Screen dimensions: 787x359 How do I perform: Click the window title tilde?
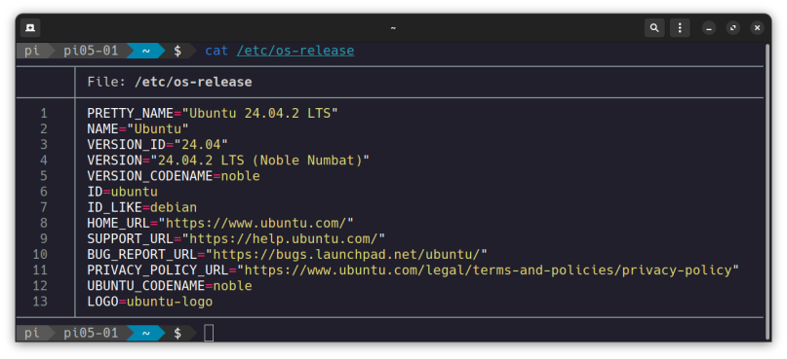(x=393, y=28)
